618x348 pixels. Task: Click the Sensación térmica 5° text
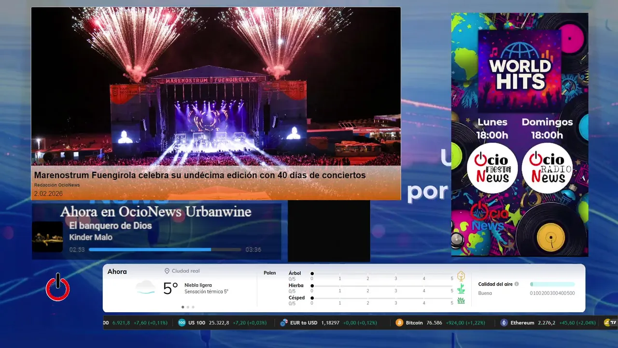point(206,292)
